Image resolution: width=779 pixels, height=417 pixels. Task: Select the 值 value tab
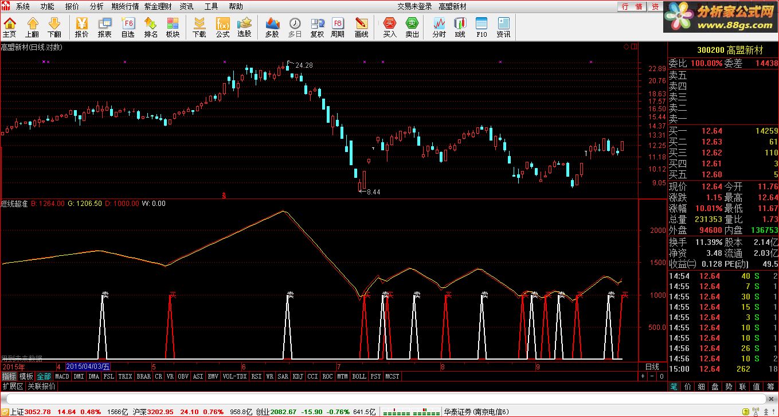click(757, 387)
